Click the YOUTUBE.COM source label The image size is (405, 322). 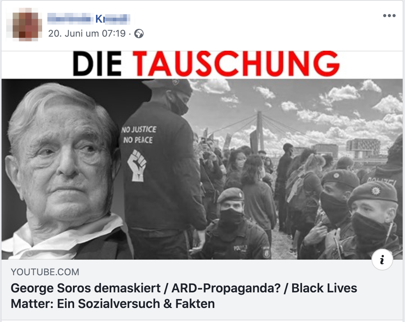pyautogui.click(x=45, y=272)
